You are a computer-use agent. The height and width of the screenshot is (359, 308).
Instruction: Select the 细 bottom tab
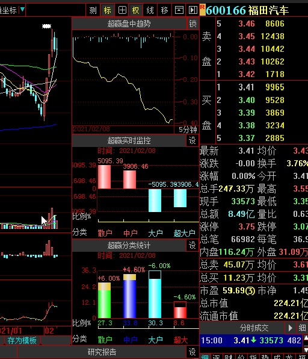(x=205, y=357)
